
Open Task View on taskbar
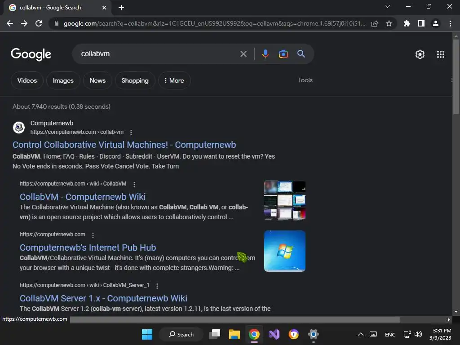tap(215, 334)
